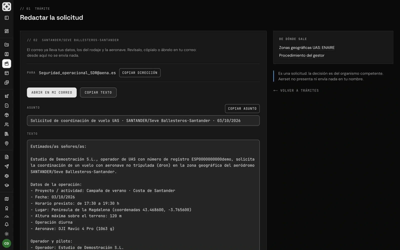Viewport: 400px width, 250px height.
Task: Click the Asunto subject field
Action: [143, 120]
